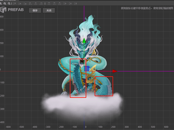
Task: Click the blue square free-move gizmo handle
Action: tap(87, 69)
